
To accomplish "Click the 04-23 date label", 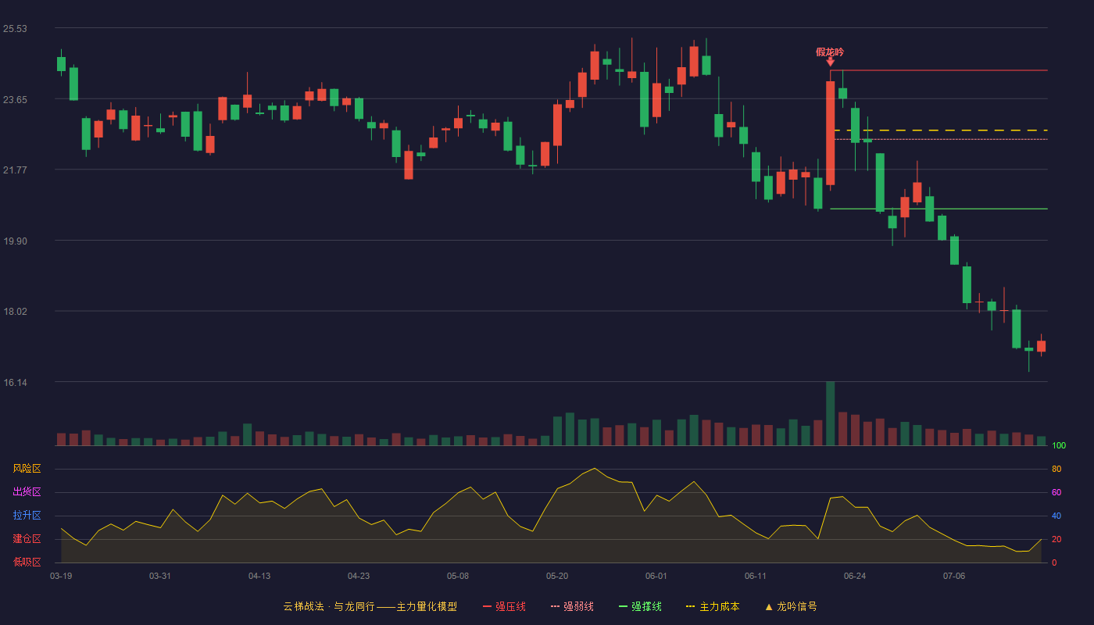I will point(359,576).
